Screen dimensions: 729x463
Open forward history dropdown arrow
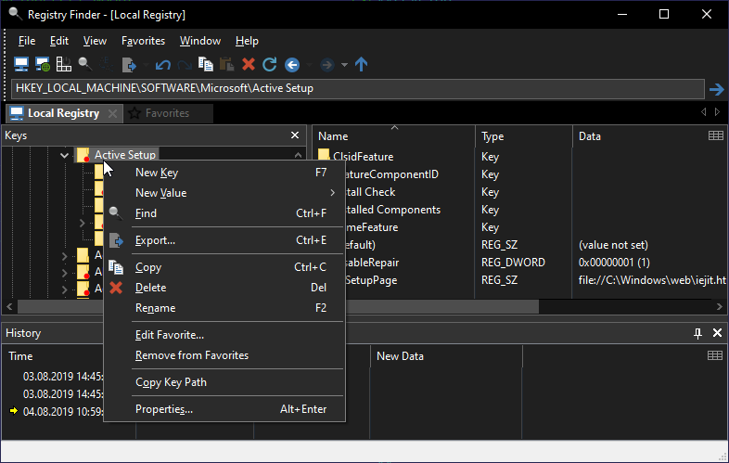click(344, 65)
